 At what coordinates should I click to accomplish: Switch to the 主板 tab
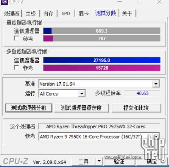coord(30,14)
